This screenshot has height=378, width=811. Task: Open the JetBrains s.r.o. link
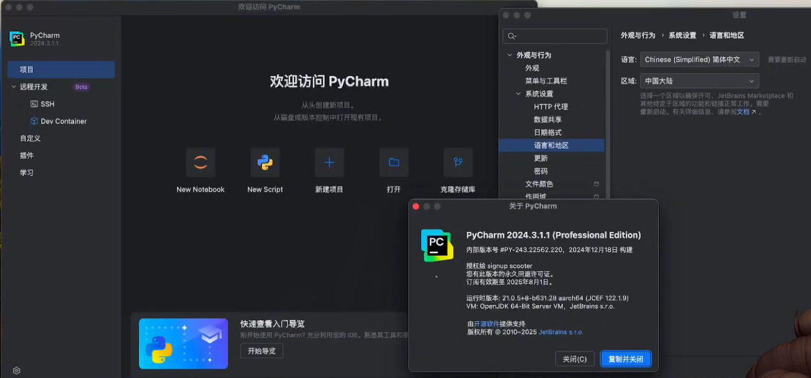tap(560, 332)
